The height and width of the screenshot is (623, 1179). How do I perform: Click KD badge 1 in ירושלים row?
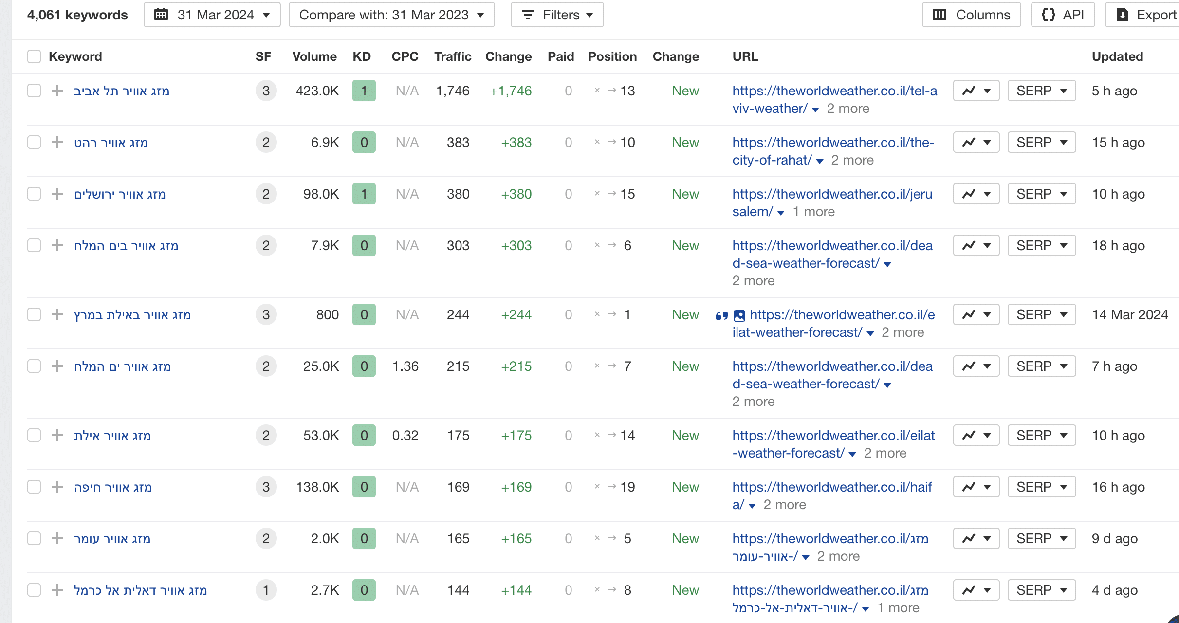coord(364,194)
